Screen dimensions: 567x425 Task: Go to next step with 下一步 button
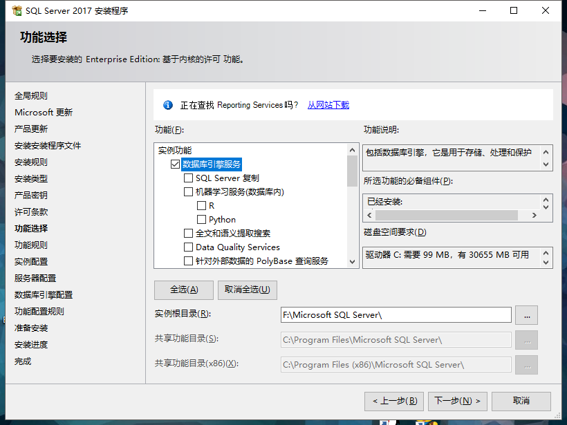pyautogui.click(x=457, y=401)
